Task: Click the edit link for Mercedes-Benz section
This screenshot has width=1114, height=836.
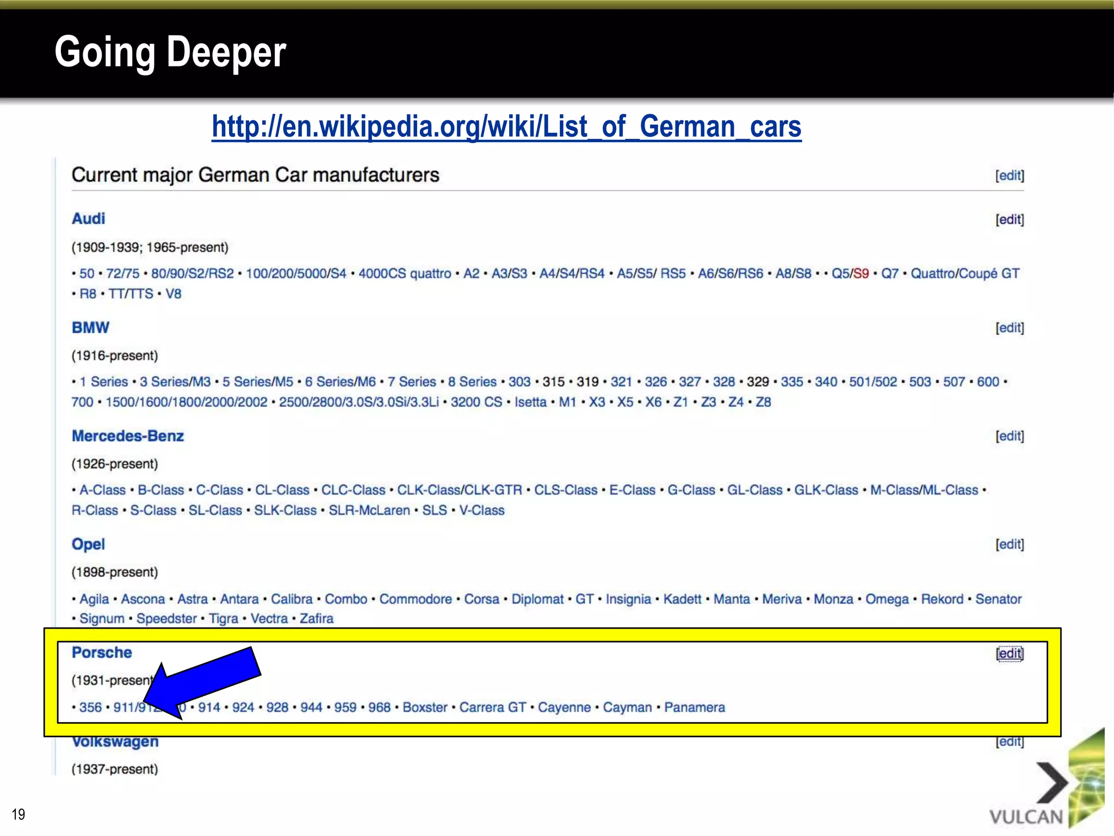Action: pyautogui.click(x=1010, y=436)
